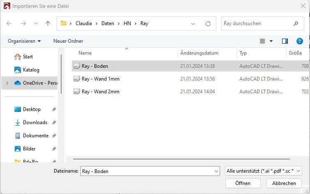Open the recent locations dropdown chevron
310x194 pixels.
pos(36,24)
